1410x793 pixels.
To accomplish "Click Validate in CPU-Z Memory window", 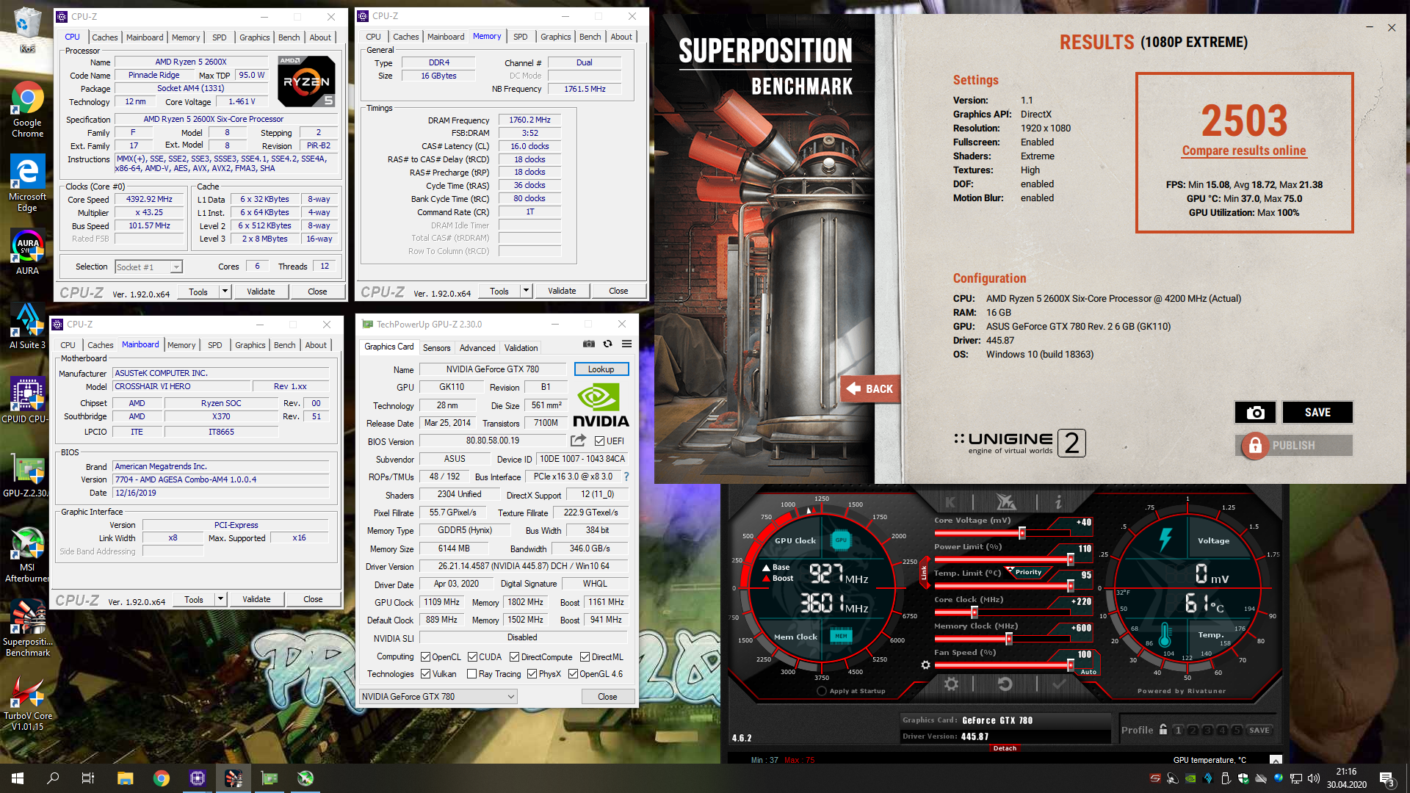I will point(562,291).
